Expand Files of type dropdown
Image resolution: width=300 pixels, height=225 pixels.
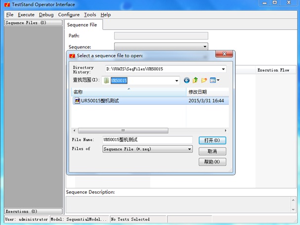[189, 149]
